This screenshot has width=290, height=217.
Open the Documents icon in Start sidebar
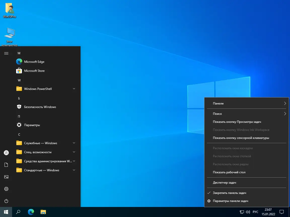pyautogui.click(x=6, y=165)
